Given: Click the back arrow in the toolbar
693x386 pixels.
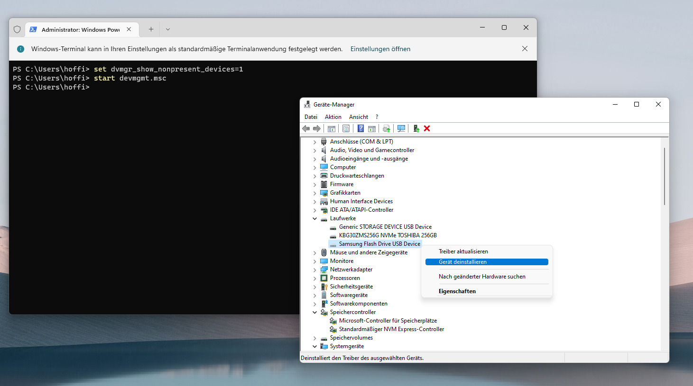Looking at the screenshot, I should tap(306, 128).
